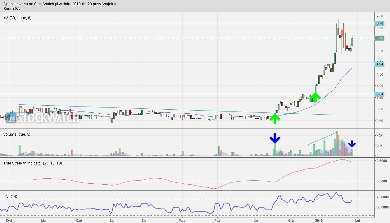
Task: Click the Sie month label on time axis
Action: click(144, 221)
